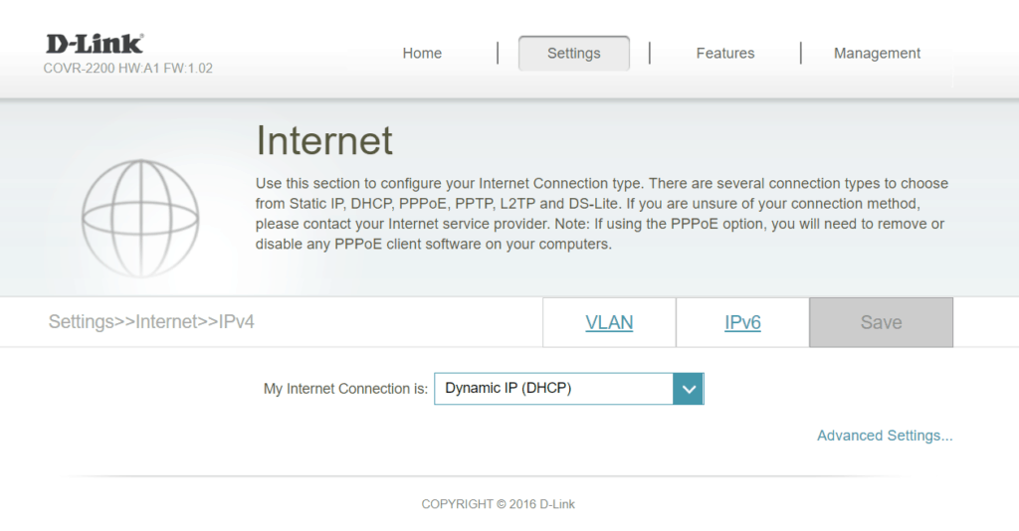Go to the Home menu
The width and height of the screenshot is (1019, 531).
coord(422,54)
